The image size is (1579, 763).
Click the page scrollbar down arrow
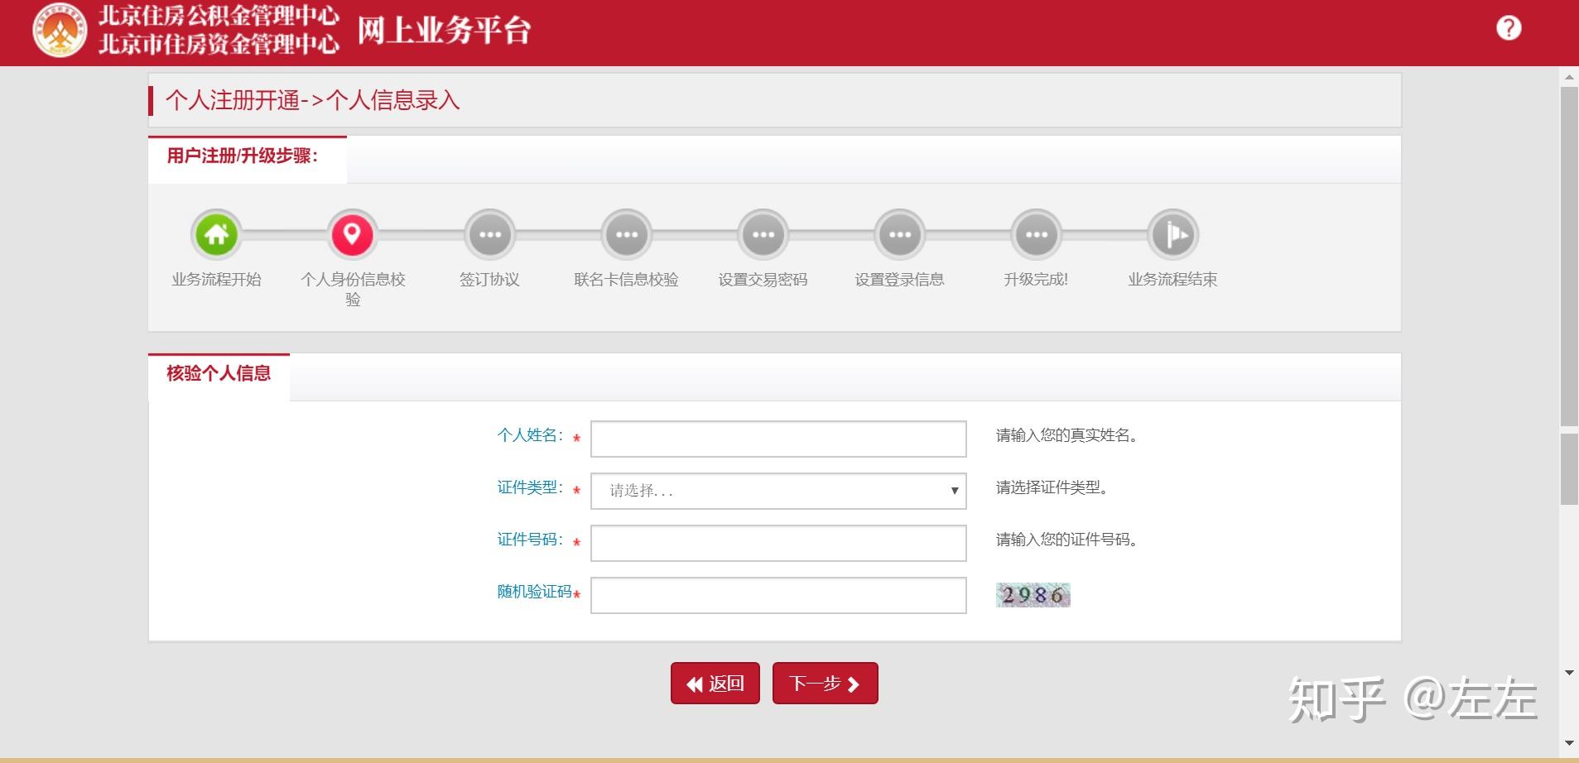point(1569,742)
